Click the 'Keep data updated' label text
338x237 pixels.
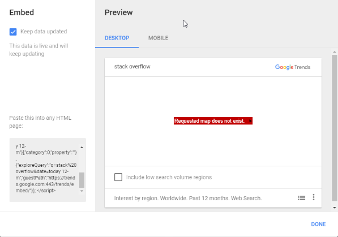[44, 32]
